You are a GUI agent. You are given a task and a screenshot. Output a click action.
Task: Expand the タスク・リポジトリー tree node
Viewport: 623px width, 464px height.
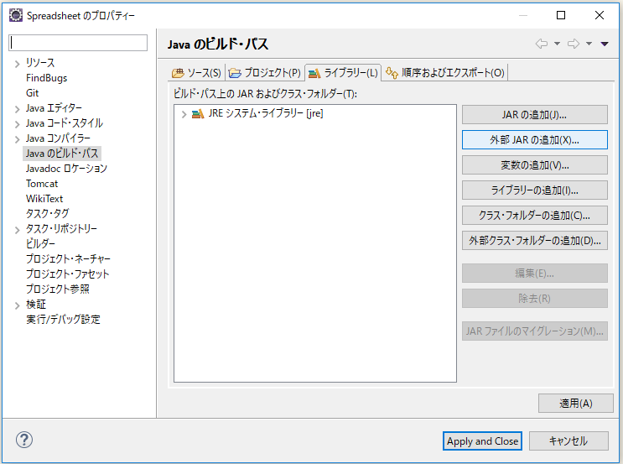tap(17, 230)
